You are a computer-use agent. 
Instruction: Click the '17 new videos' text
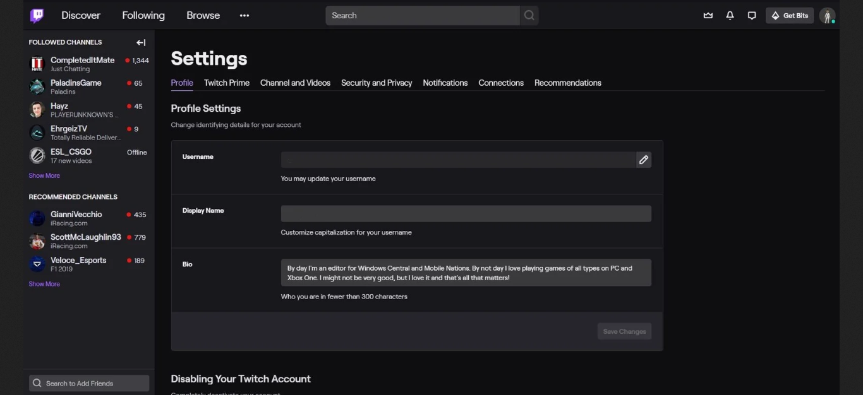71,161
